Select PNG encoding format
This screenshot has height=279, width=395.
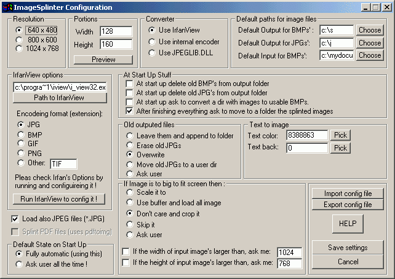(21, 154)
